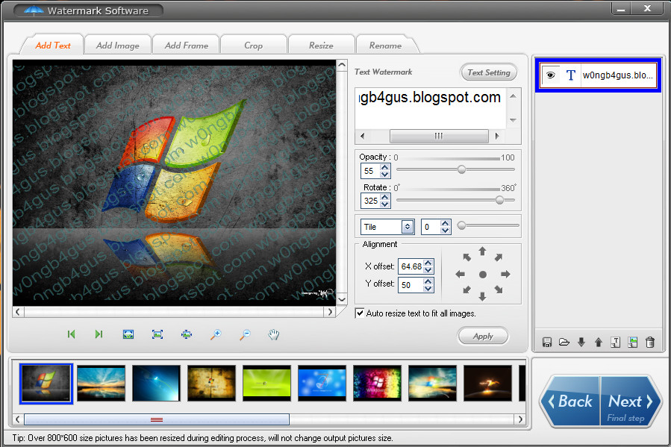This screenshot has height=447, width=671.
Task: Toggle visibility of the w0ngb4gus text layer
Action: pyautogui.click(x=550, y=75)
